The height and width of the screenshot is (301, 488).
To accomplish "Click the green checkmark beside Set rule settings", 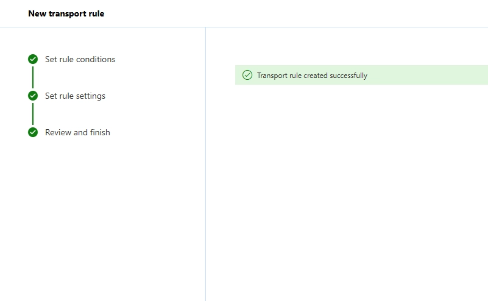I will click(x=33, y=96).
